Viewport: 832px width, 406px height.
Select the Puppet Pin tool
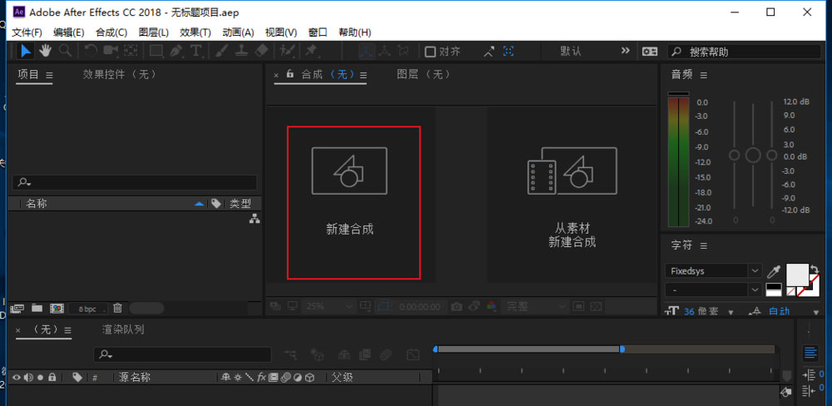pyautogui.click(x=311, y=51)
